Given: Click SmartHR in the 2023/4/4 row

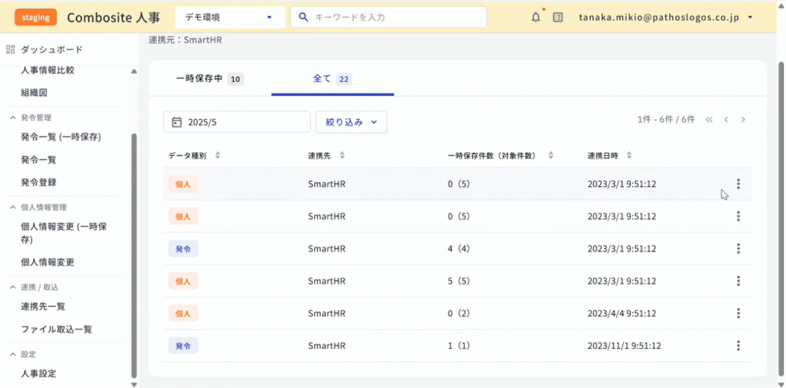Looking at the screenshot, I should 326,314.
